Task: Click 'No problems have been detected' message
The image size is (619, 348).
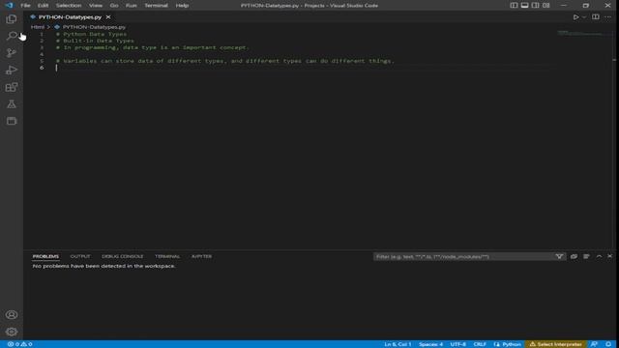Action: (103, 266)
